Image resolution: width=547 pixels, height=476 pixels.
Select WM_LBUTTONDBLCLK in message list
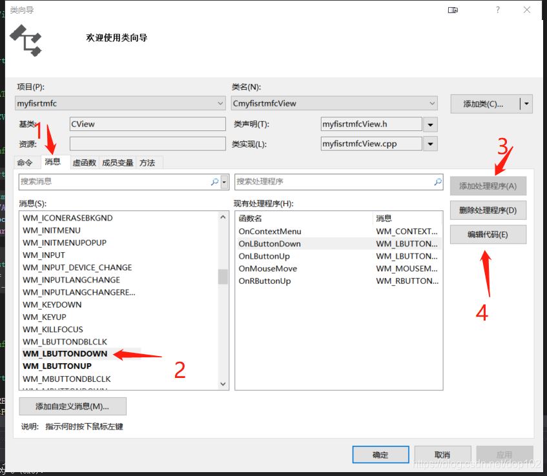pyautogui.click(x=65, y=342)
